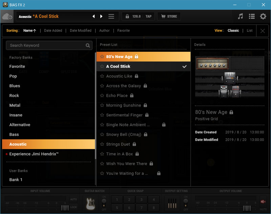271x214 pixels.
Task: Click the search magnifier icon
Action: [x=88, y=45]
